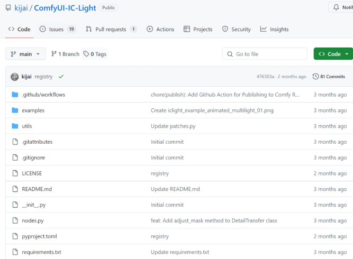Click kijai avatar in latest commit row
Screen dimensions: 353x259
point(15,77)
